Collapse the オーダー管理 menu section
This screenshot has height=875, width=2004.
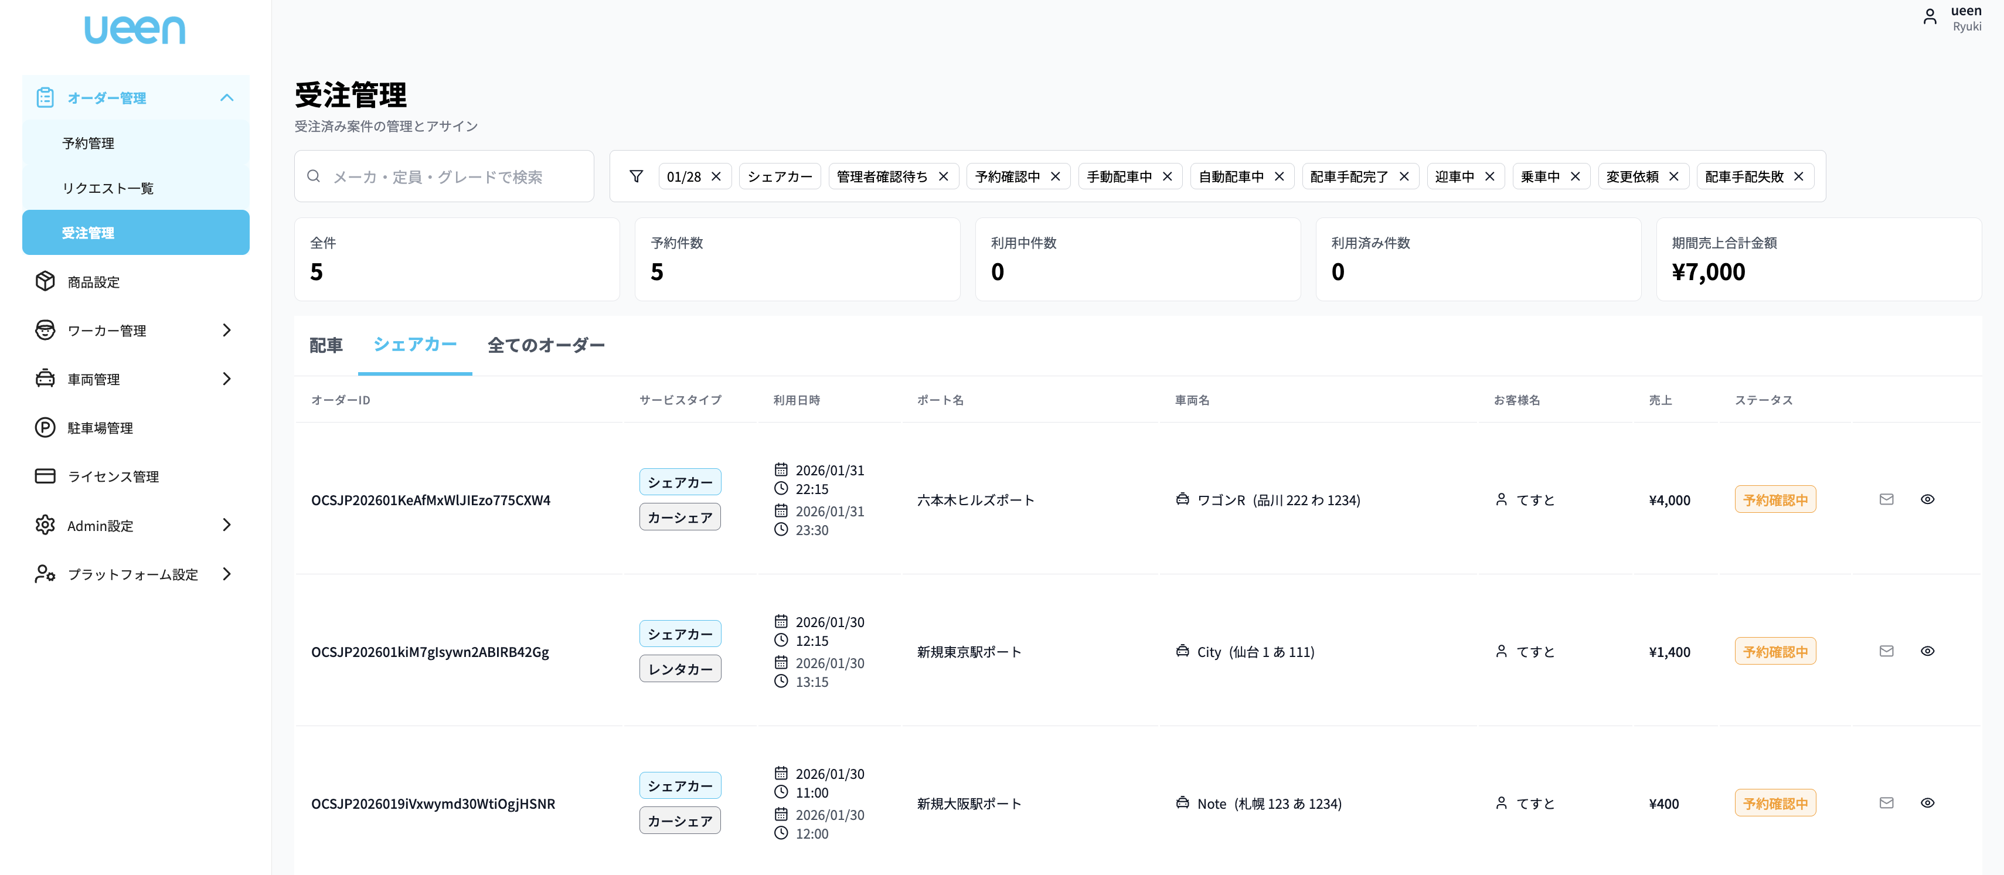(x=226, y=98)
